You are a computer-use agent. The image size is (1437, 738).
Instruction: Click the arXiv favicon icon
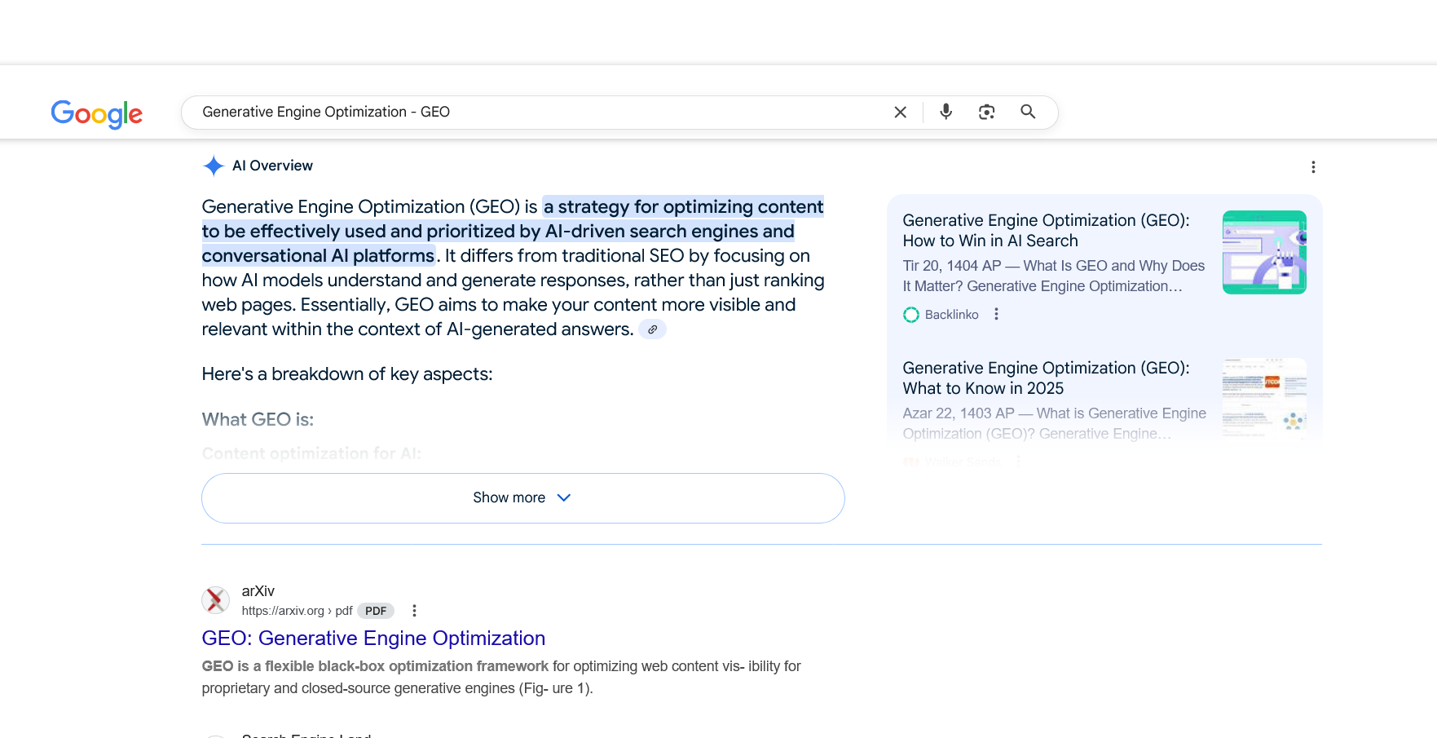pyautogui.click(x=215, y=600)
